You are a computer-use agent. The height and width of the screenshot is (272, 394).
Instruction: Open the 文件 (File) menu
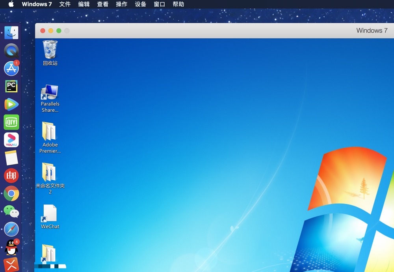coord(65,4)
